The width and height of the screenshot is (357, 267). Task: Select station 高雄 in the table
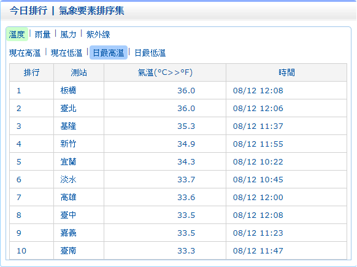tap(68, 197)
